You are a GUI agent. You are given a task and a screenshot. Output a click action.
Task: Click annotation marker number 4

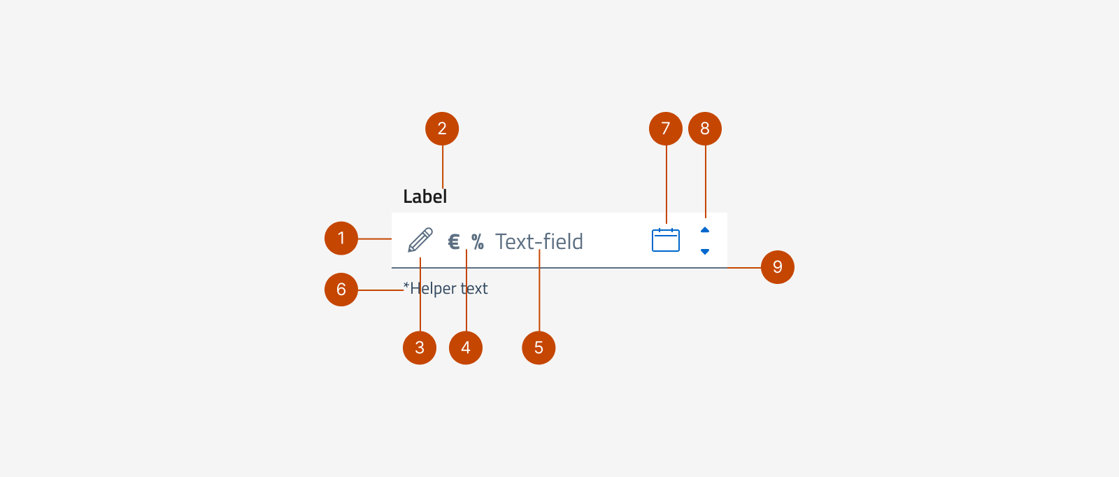click(466, 348)
